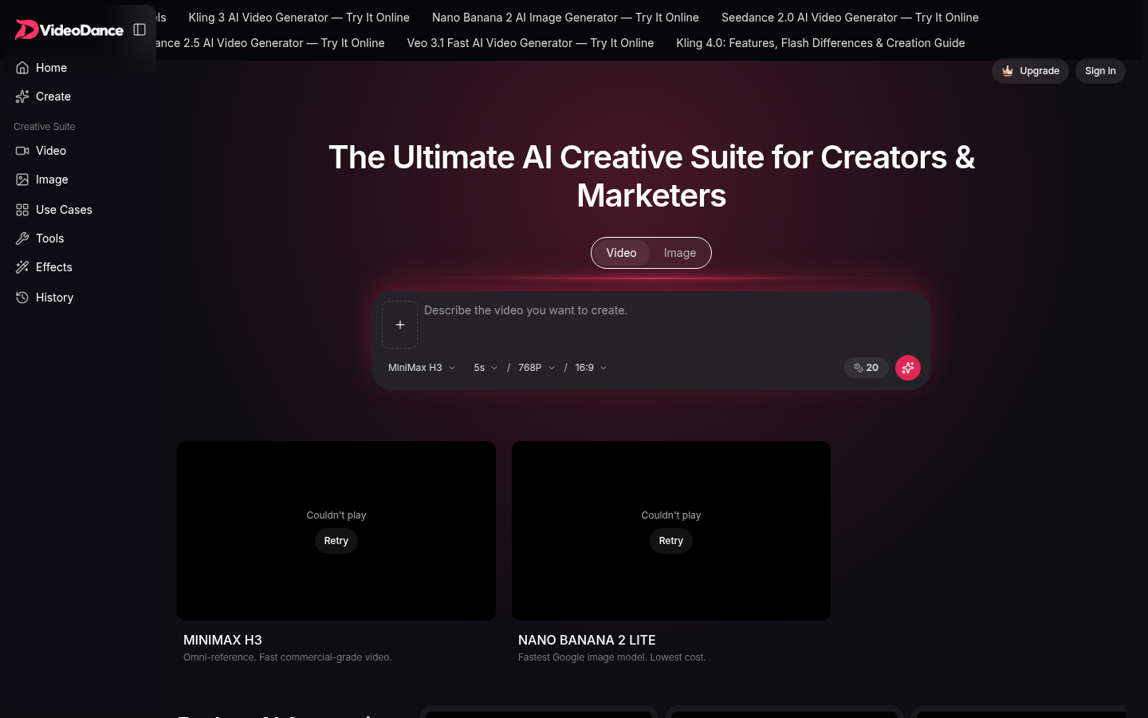Viewport: 1148px width, 718px height.
Task: Click 'Fastest Google image model. Lowest cost.' text
Action: point(611,657)
